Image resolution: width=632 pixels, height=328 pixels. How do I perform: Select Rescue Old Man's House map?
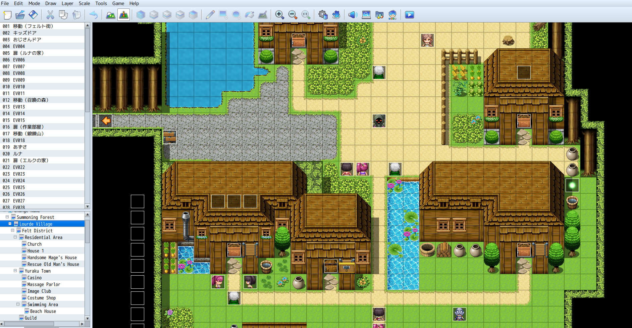coord(53,264)
